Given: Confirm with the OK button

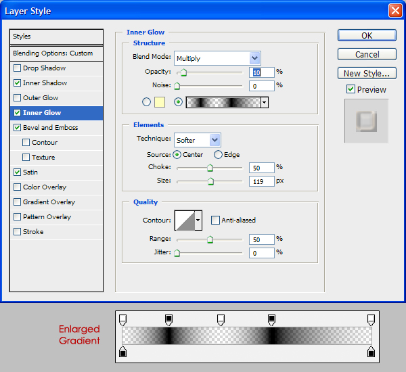Looking at the screenshot, I should pyautogui.click(x=367, y=35).
